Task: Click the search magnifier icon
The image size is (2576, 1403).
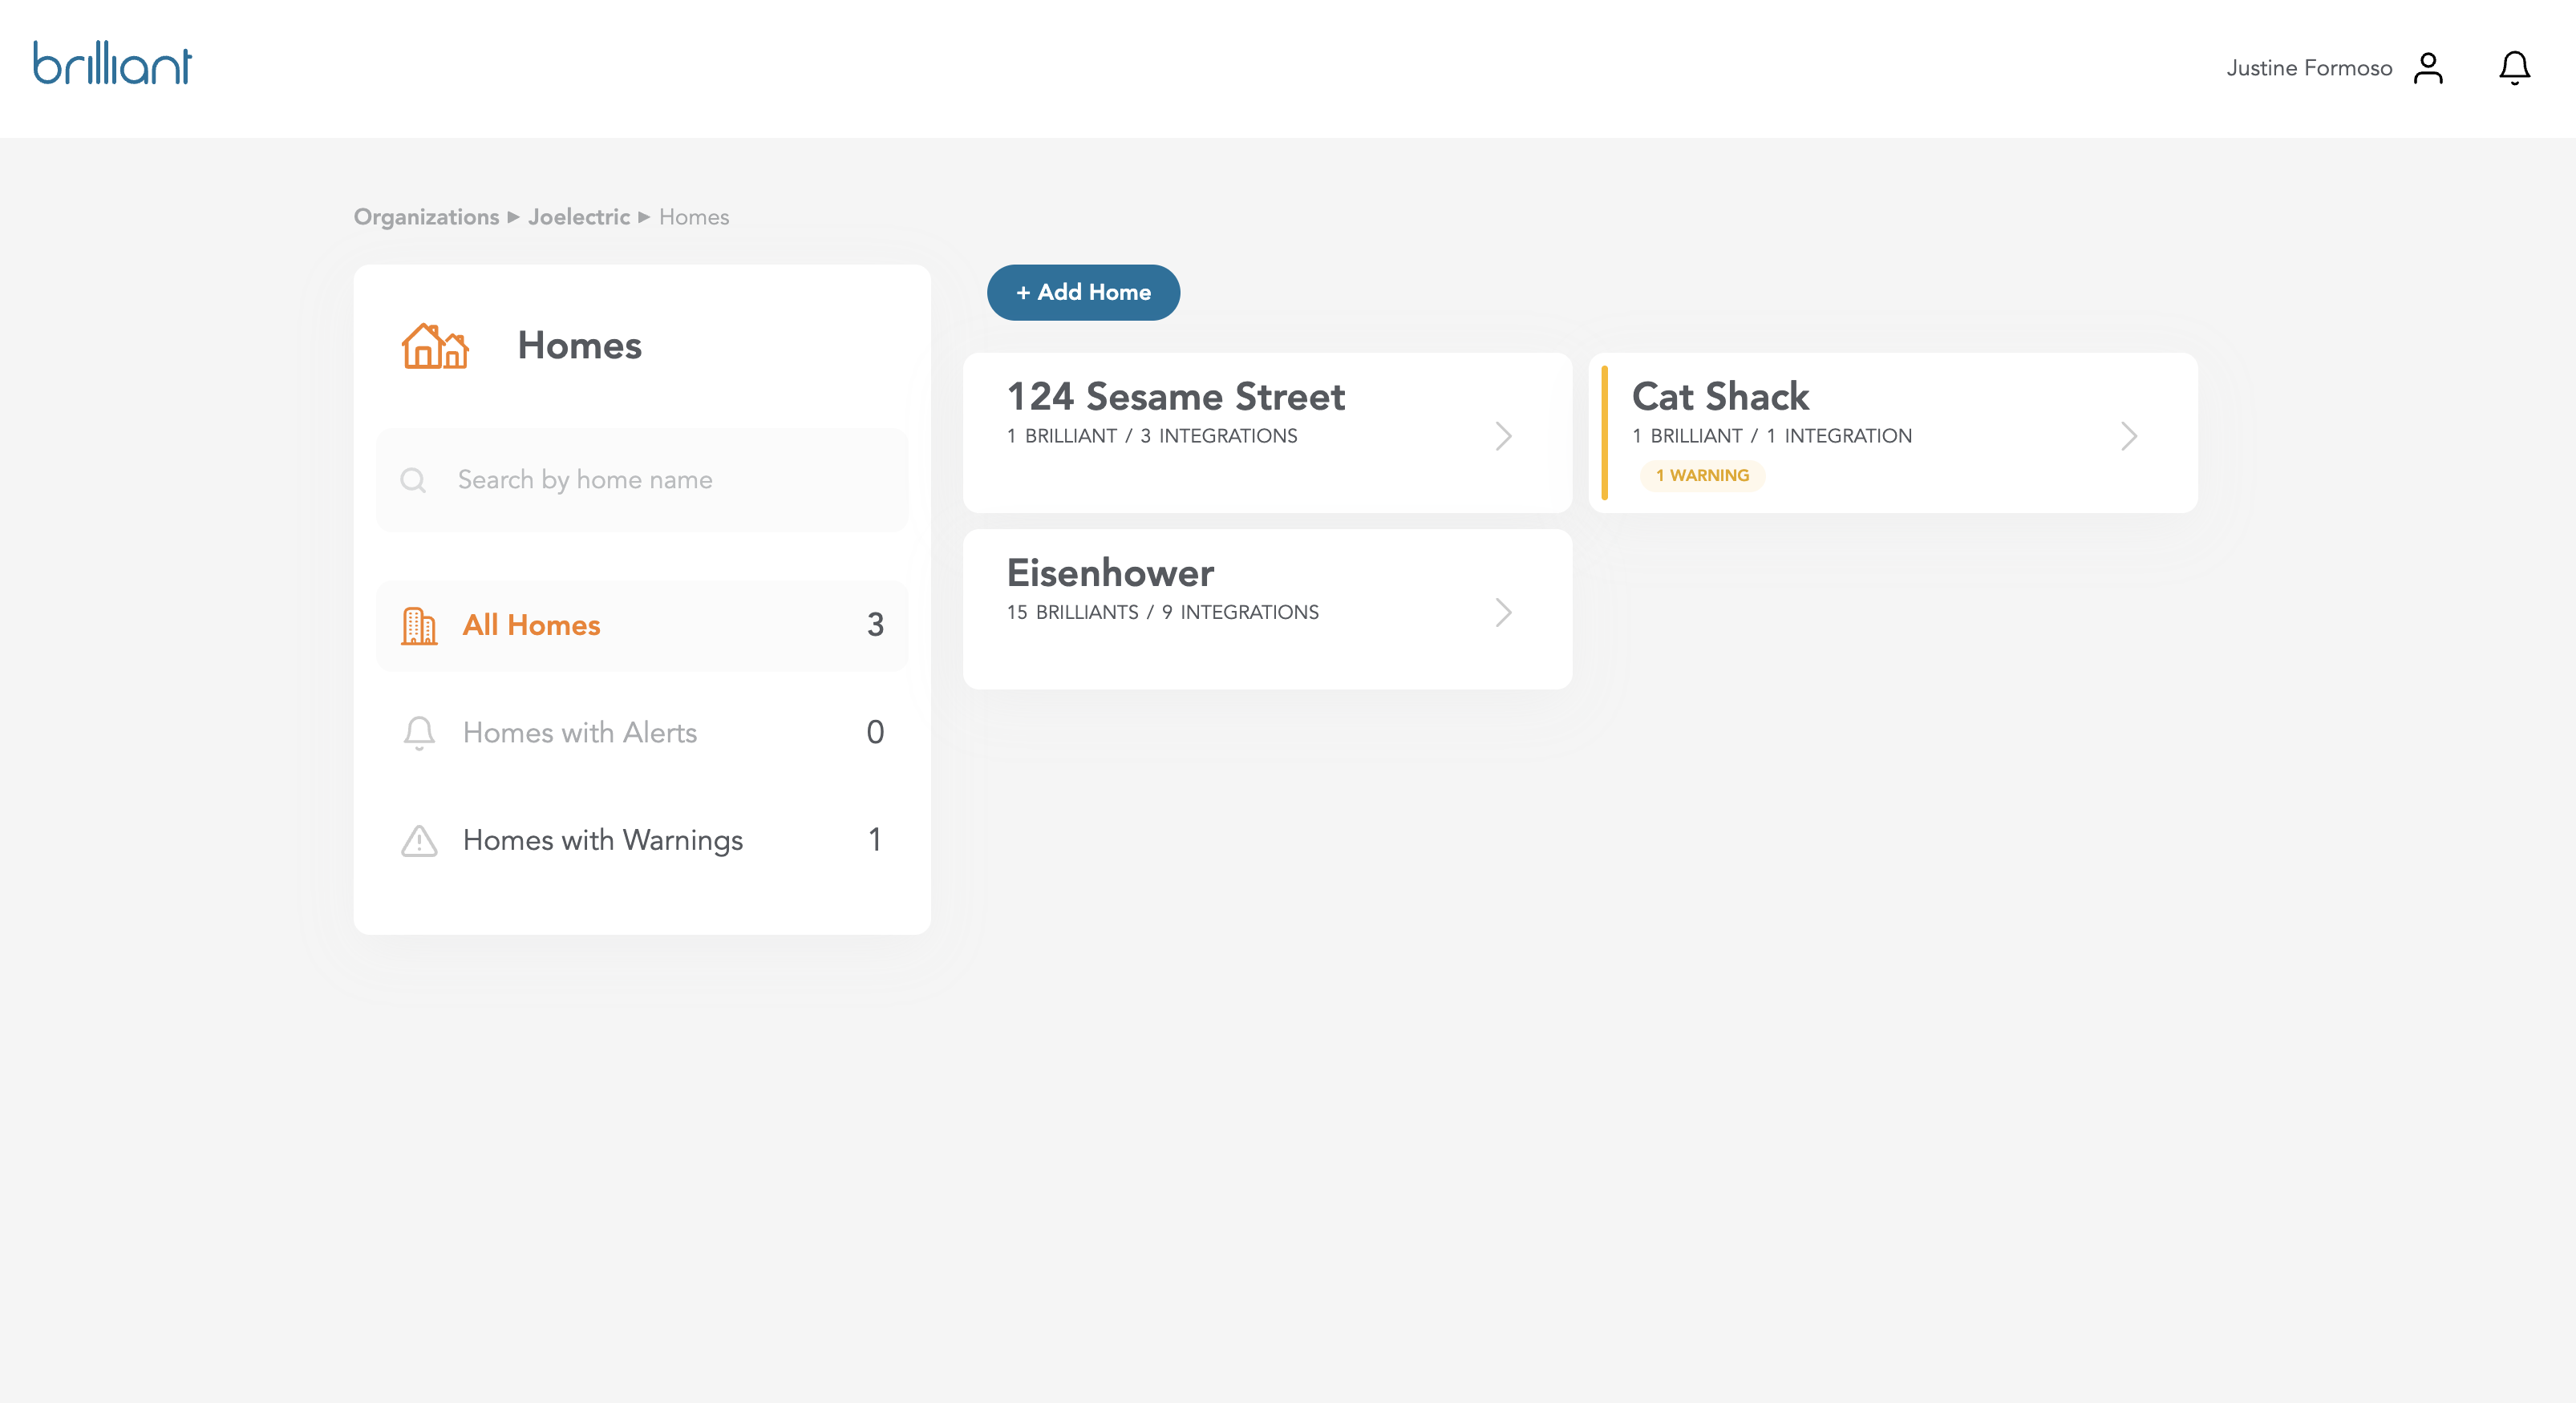Action: [413, 480]
